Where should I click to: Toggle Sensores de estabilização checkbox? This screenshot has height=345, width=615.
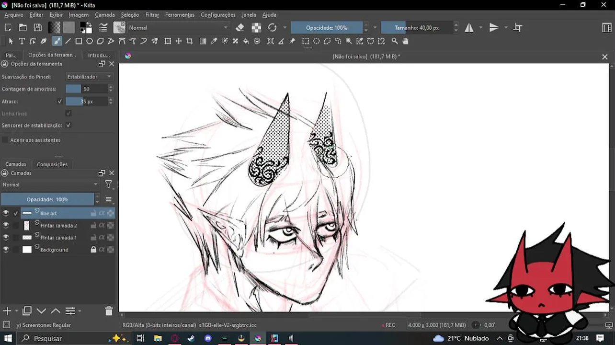coord(68,125)
